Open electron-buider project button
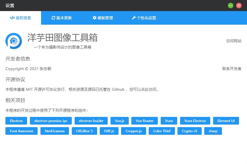 pyautogui.click(x=91, y=121)
